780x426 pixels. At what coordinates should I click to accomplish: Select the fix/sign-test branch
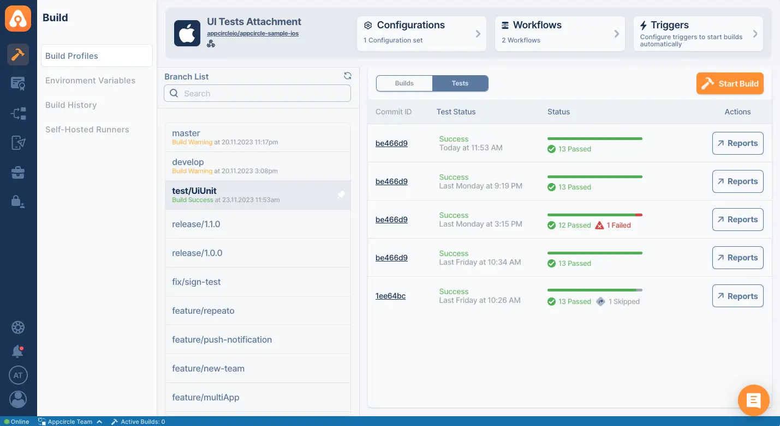[x=258, y=282]
